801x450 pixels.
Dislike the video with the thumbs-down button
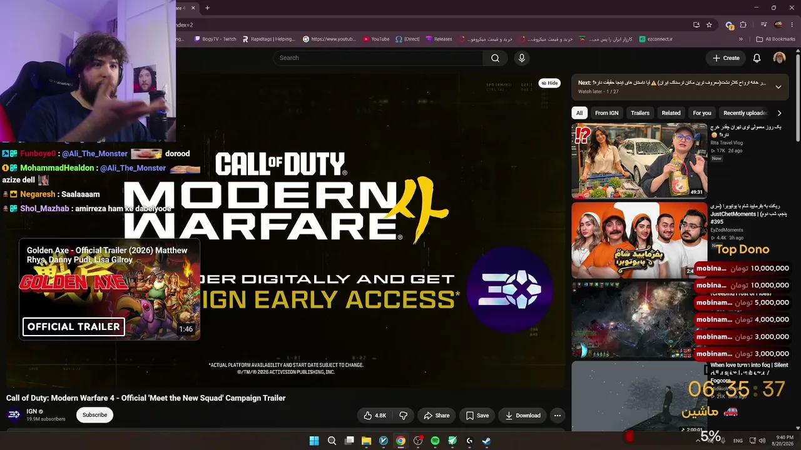click(x=404, y=416)
